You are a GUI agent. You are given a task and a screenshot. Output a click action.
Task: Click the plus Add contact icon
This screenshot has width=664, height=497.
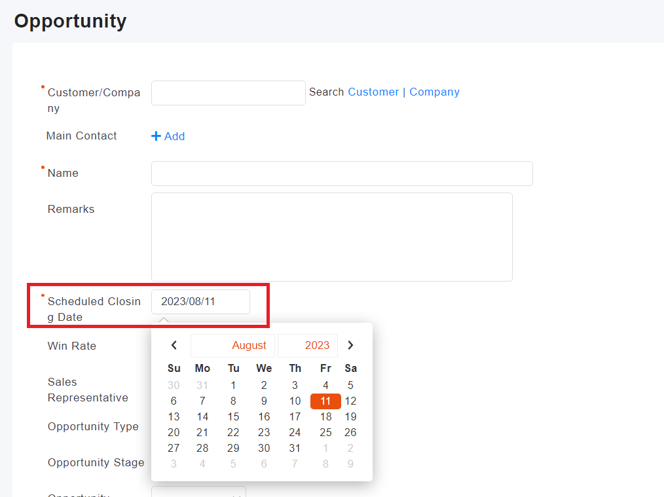[x=156, y=136]
